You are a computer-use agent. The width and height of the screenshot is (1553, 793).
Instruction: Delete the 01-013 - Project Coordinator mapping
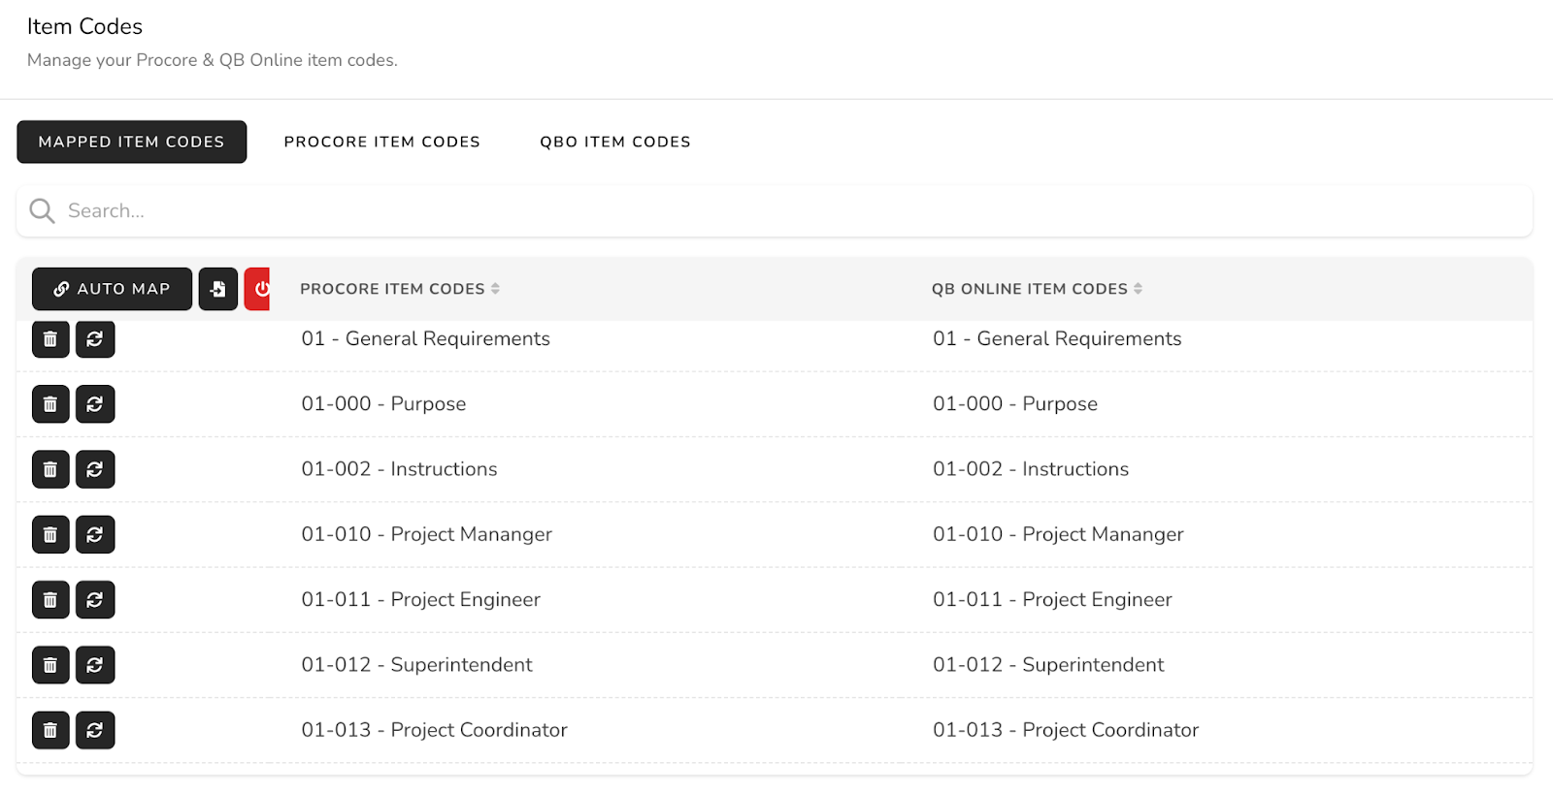(50, 730)
